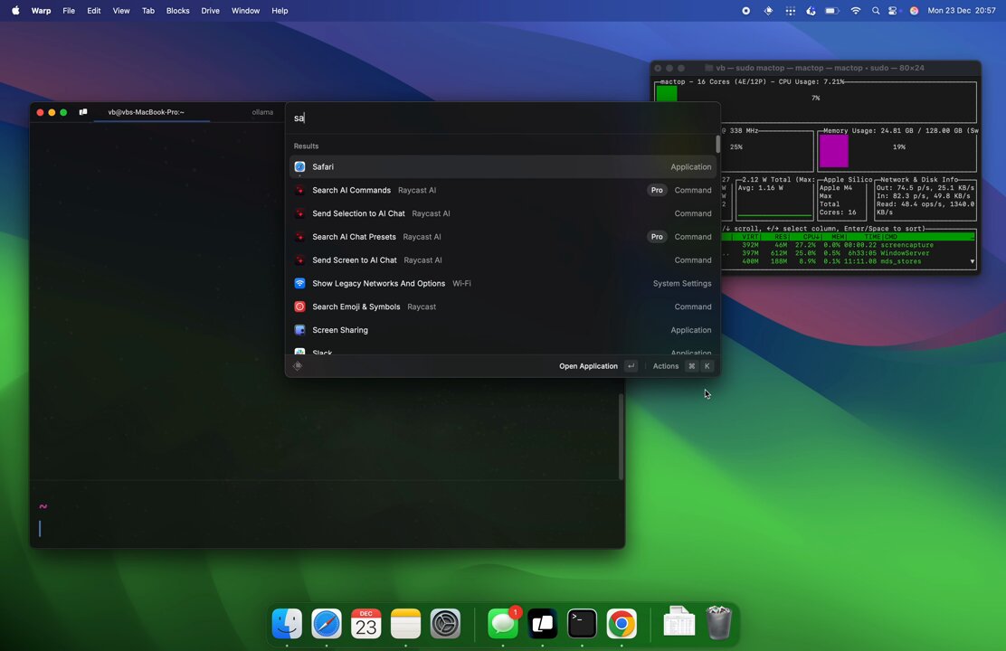Open System Settings from the Dock
The height and width of the screenshot is (651, 1006).
coord(445,623)
